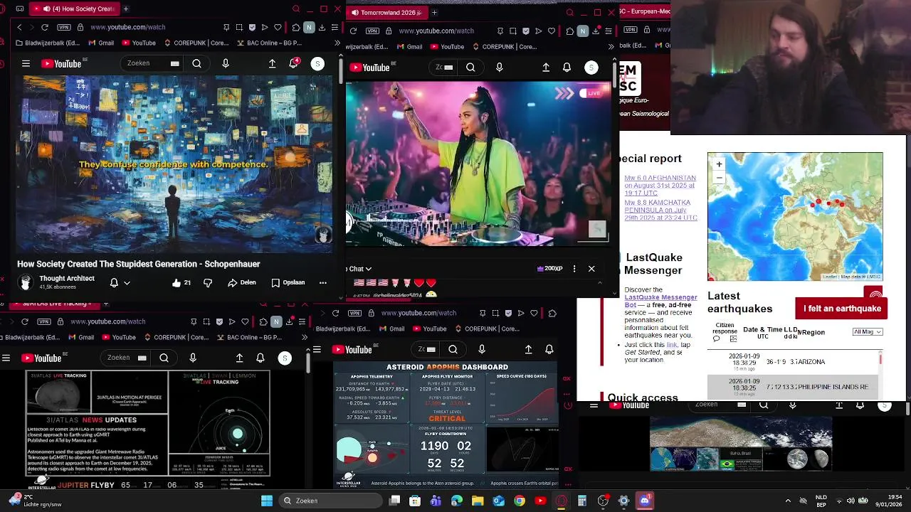
Task: Toggle ad blocker shield in Tomorrowland window
Action: click(x=526, y=31)
